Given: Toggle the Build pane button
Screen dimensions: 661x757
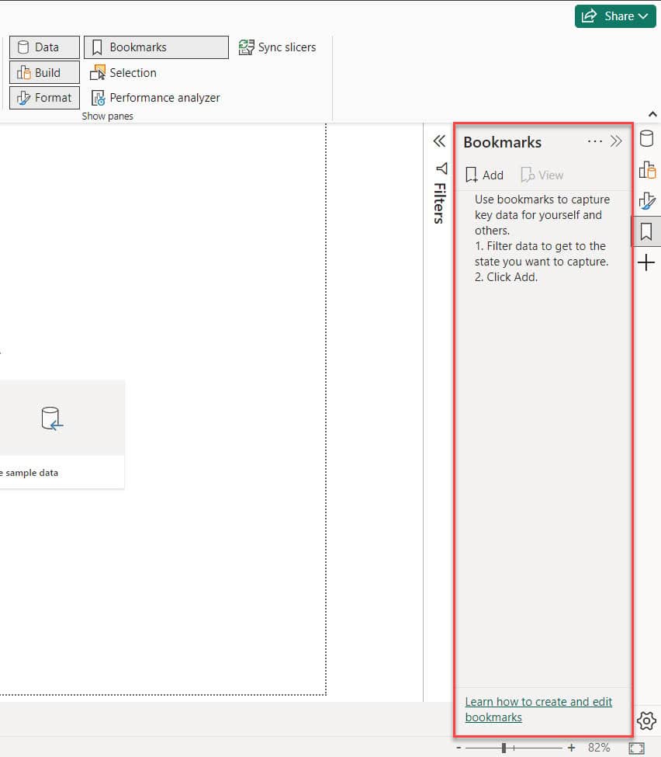Looking at the screenshot, I should (44, 72).
